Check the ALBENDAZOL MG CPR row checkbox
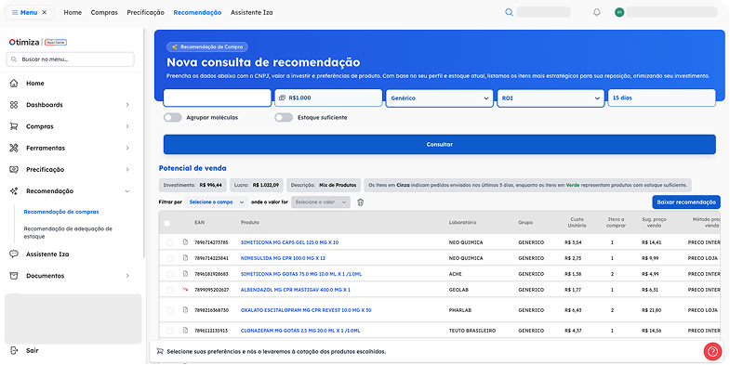Screen dimensions: 730x365 pyautogui.click(x=170, y=290)
